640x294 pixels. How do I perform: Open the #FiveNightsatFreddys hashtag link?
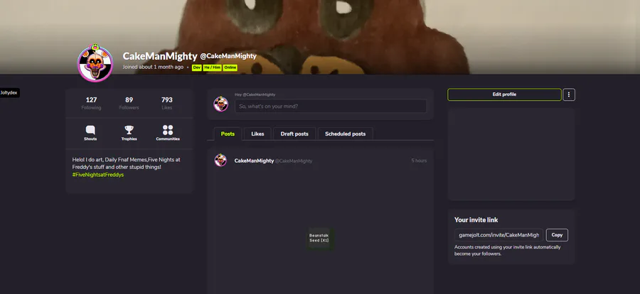pos(98,175)
